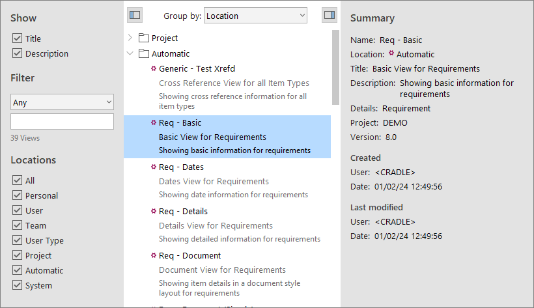Click 'Document View for Requirements' text
Image resolution: width=534 pixels, height=308 pixels.
[x=222, y=270]
